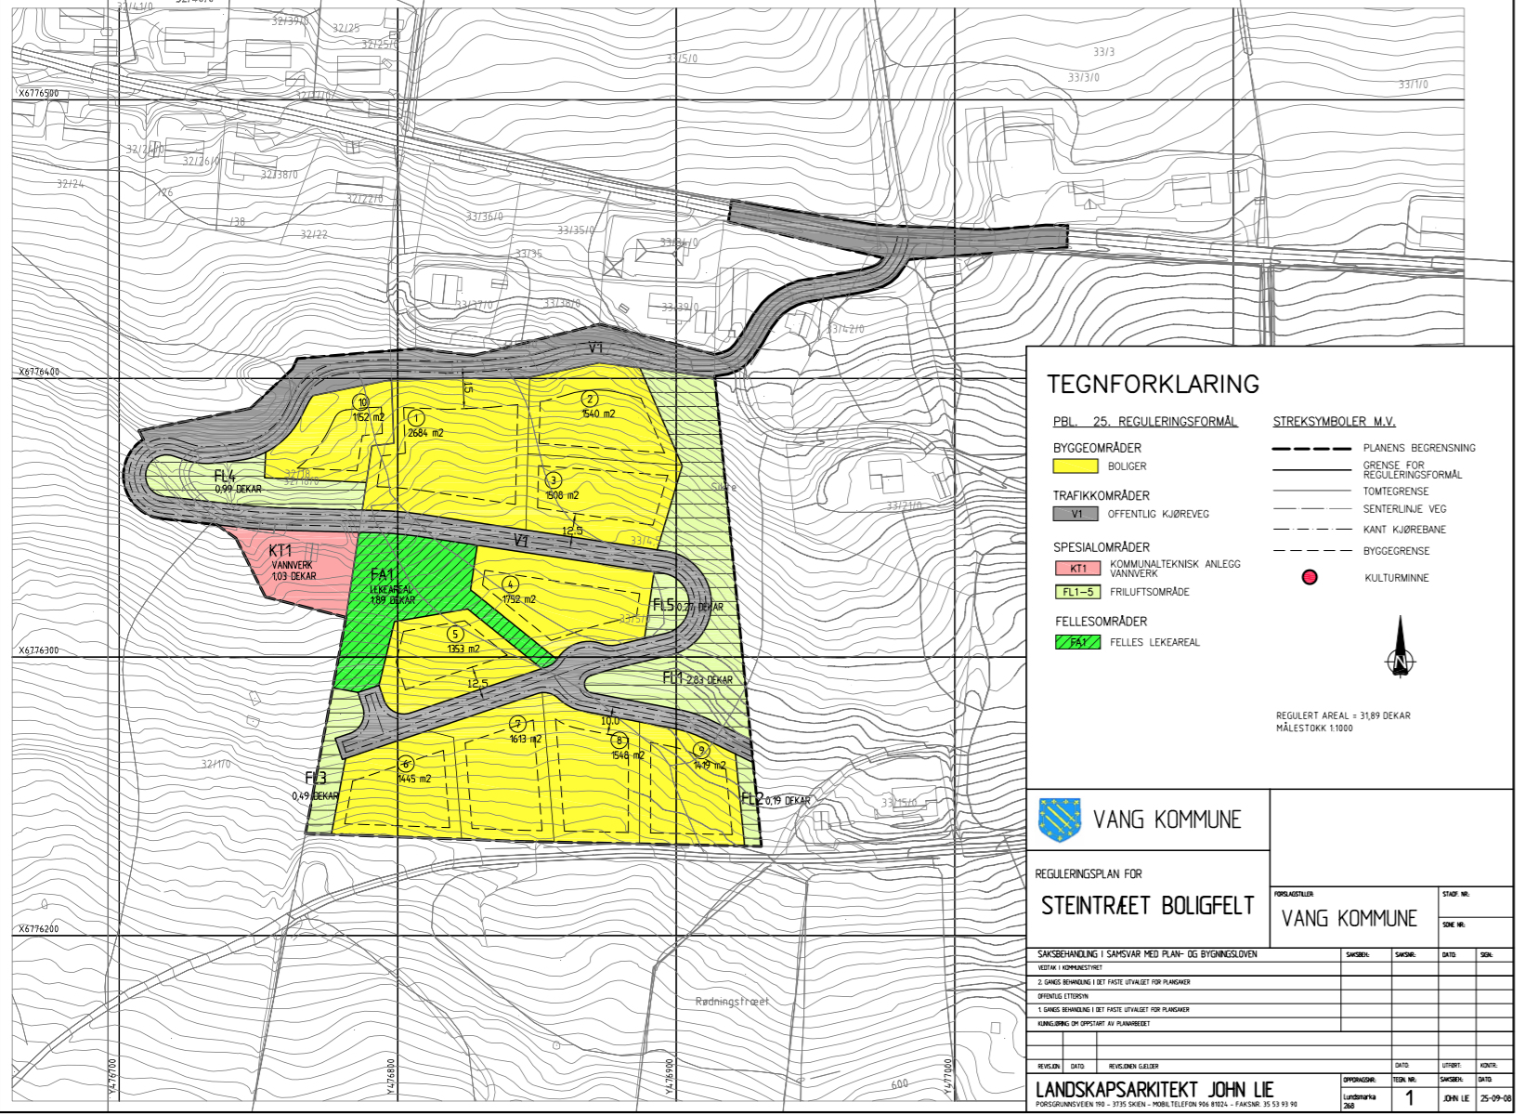This screenshot has height=1115, width=1525.
Task: Click the Landskapsarkitekt John Lie title text
Action: point(1154,1089)
